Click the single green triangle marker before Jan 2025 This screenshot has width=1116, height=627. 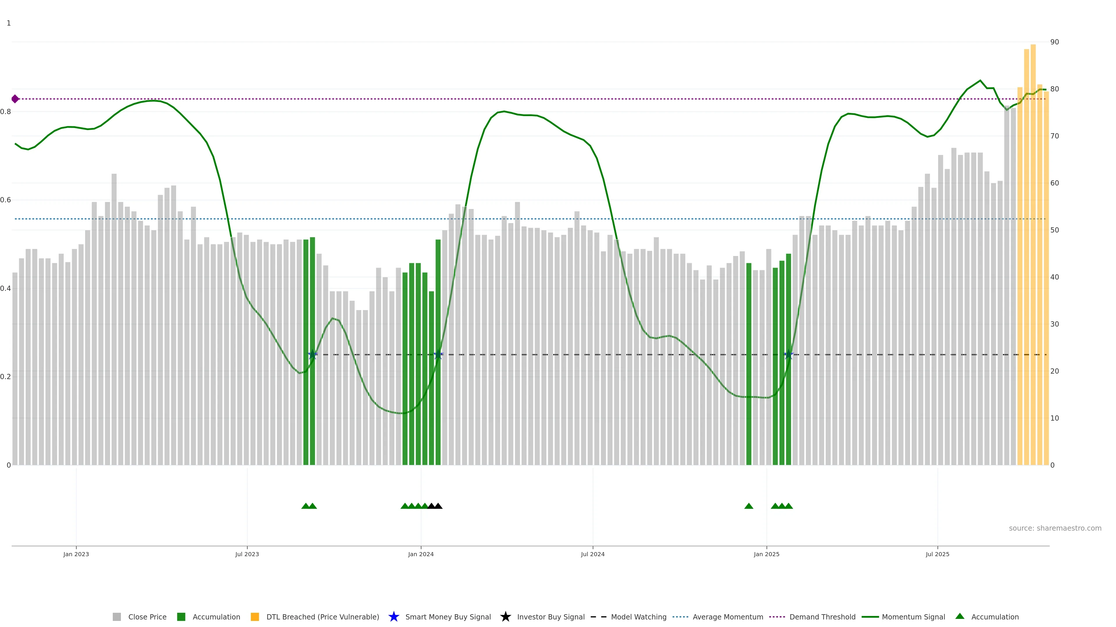click(749, 506)
